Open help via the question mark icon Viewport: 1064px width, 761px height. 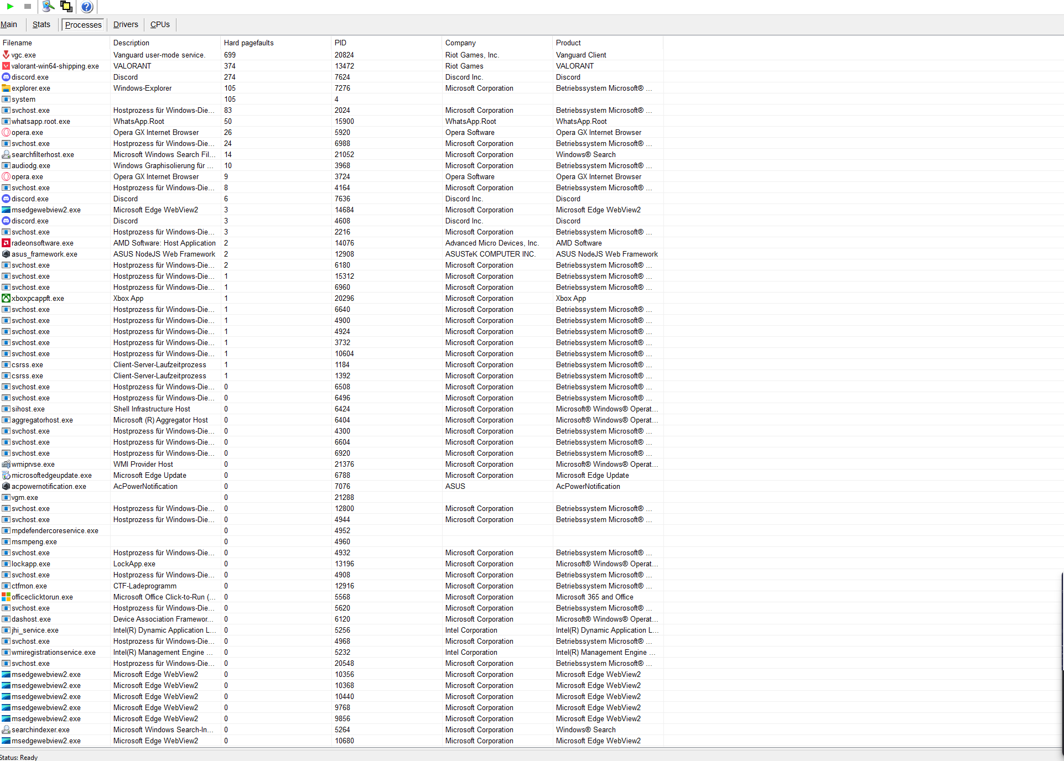tap(86, 7)
